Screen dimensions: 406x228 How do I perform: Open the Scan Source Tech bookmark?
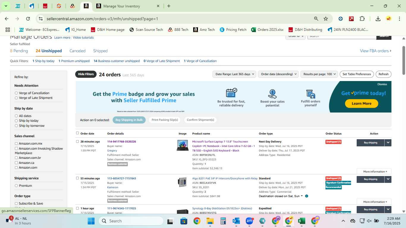(x=146, y=30)
